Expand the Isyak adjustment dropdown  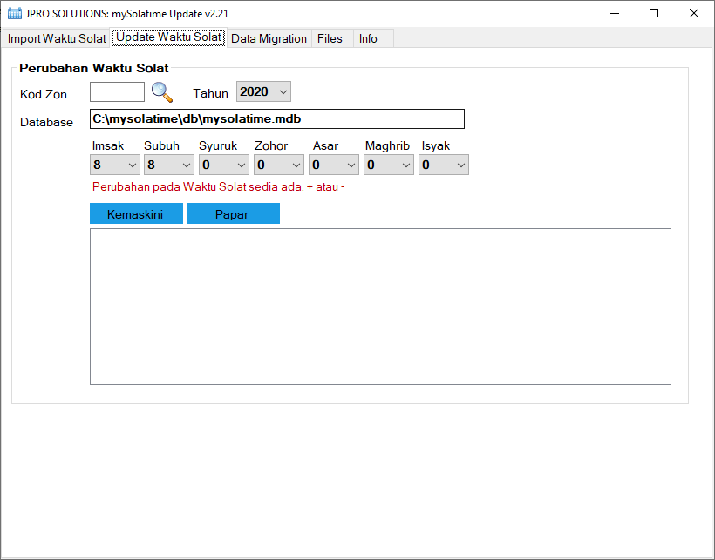[x=444, y=165]
